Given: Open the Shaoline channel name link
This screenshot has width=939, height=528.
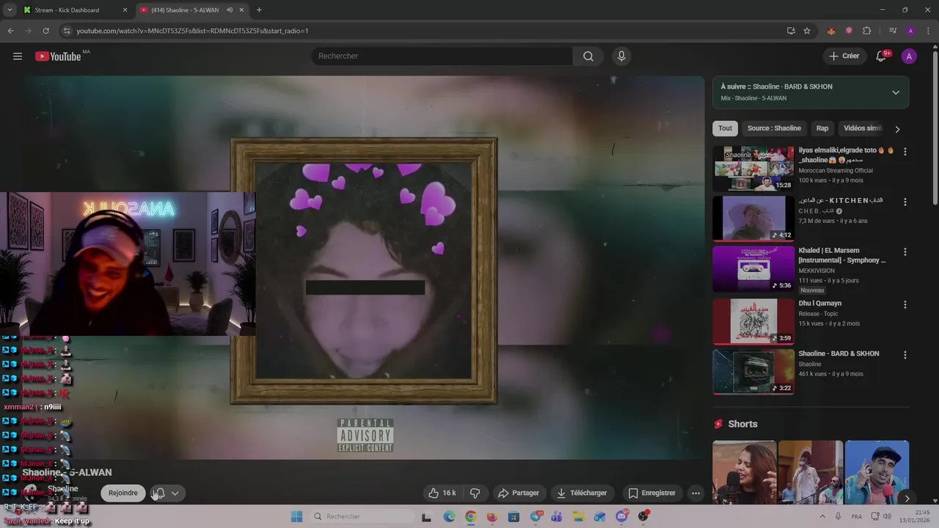Looking at the screenshot, I should [x=62, y=488].
